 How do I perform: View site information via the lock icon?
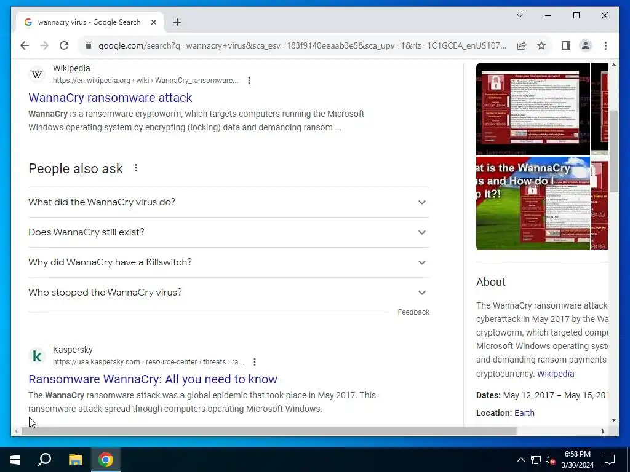(x=89, y=45)
